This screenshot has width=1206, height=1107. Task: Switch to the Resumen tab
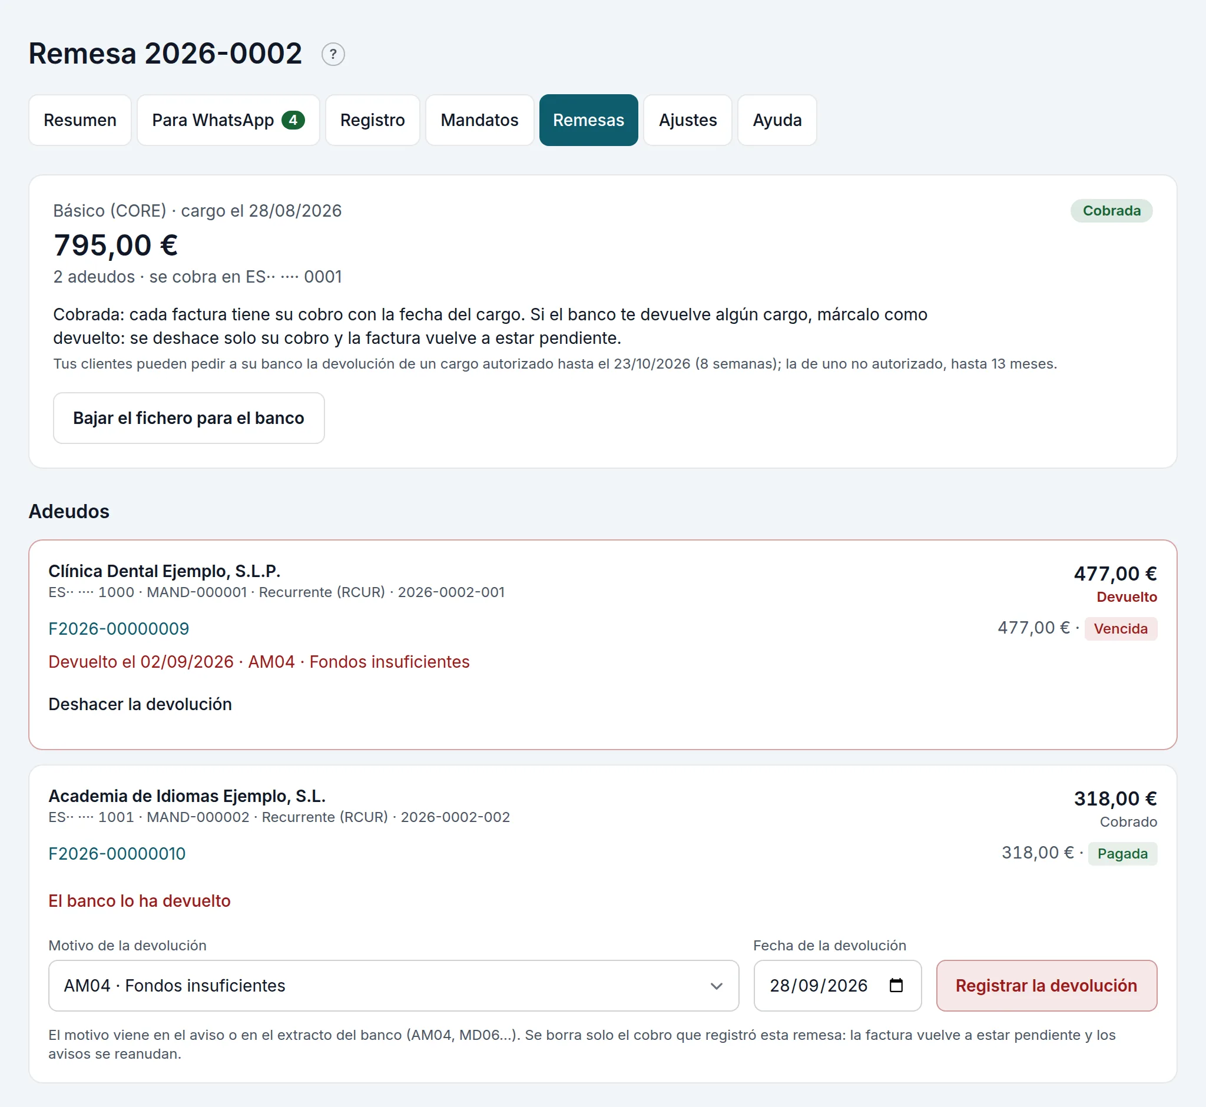[80, 120]
